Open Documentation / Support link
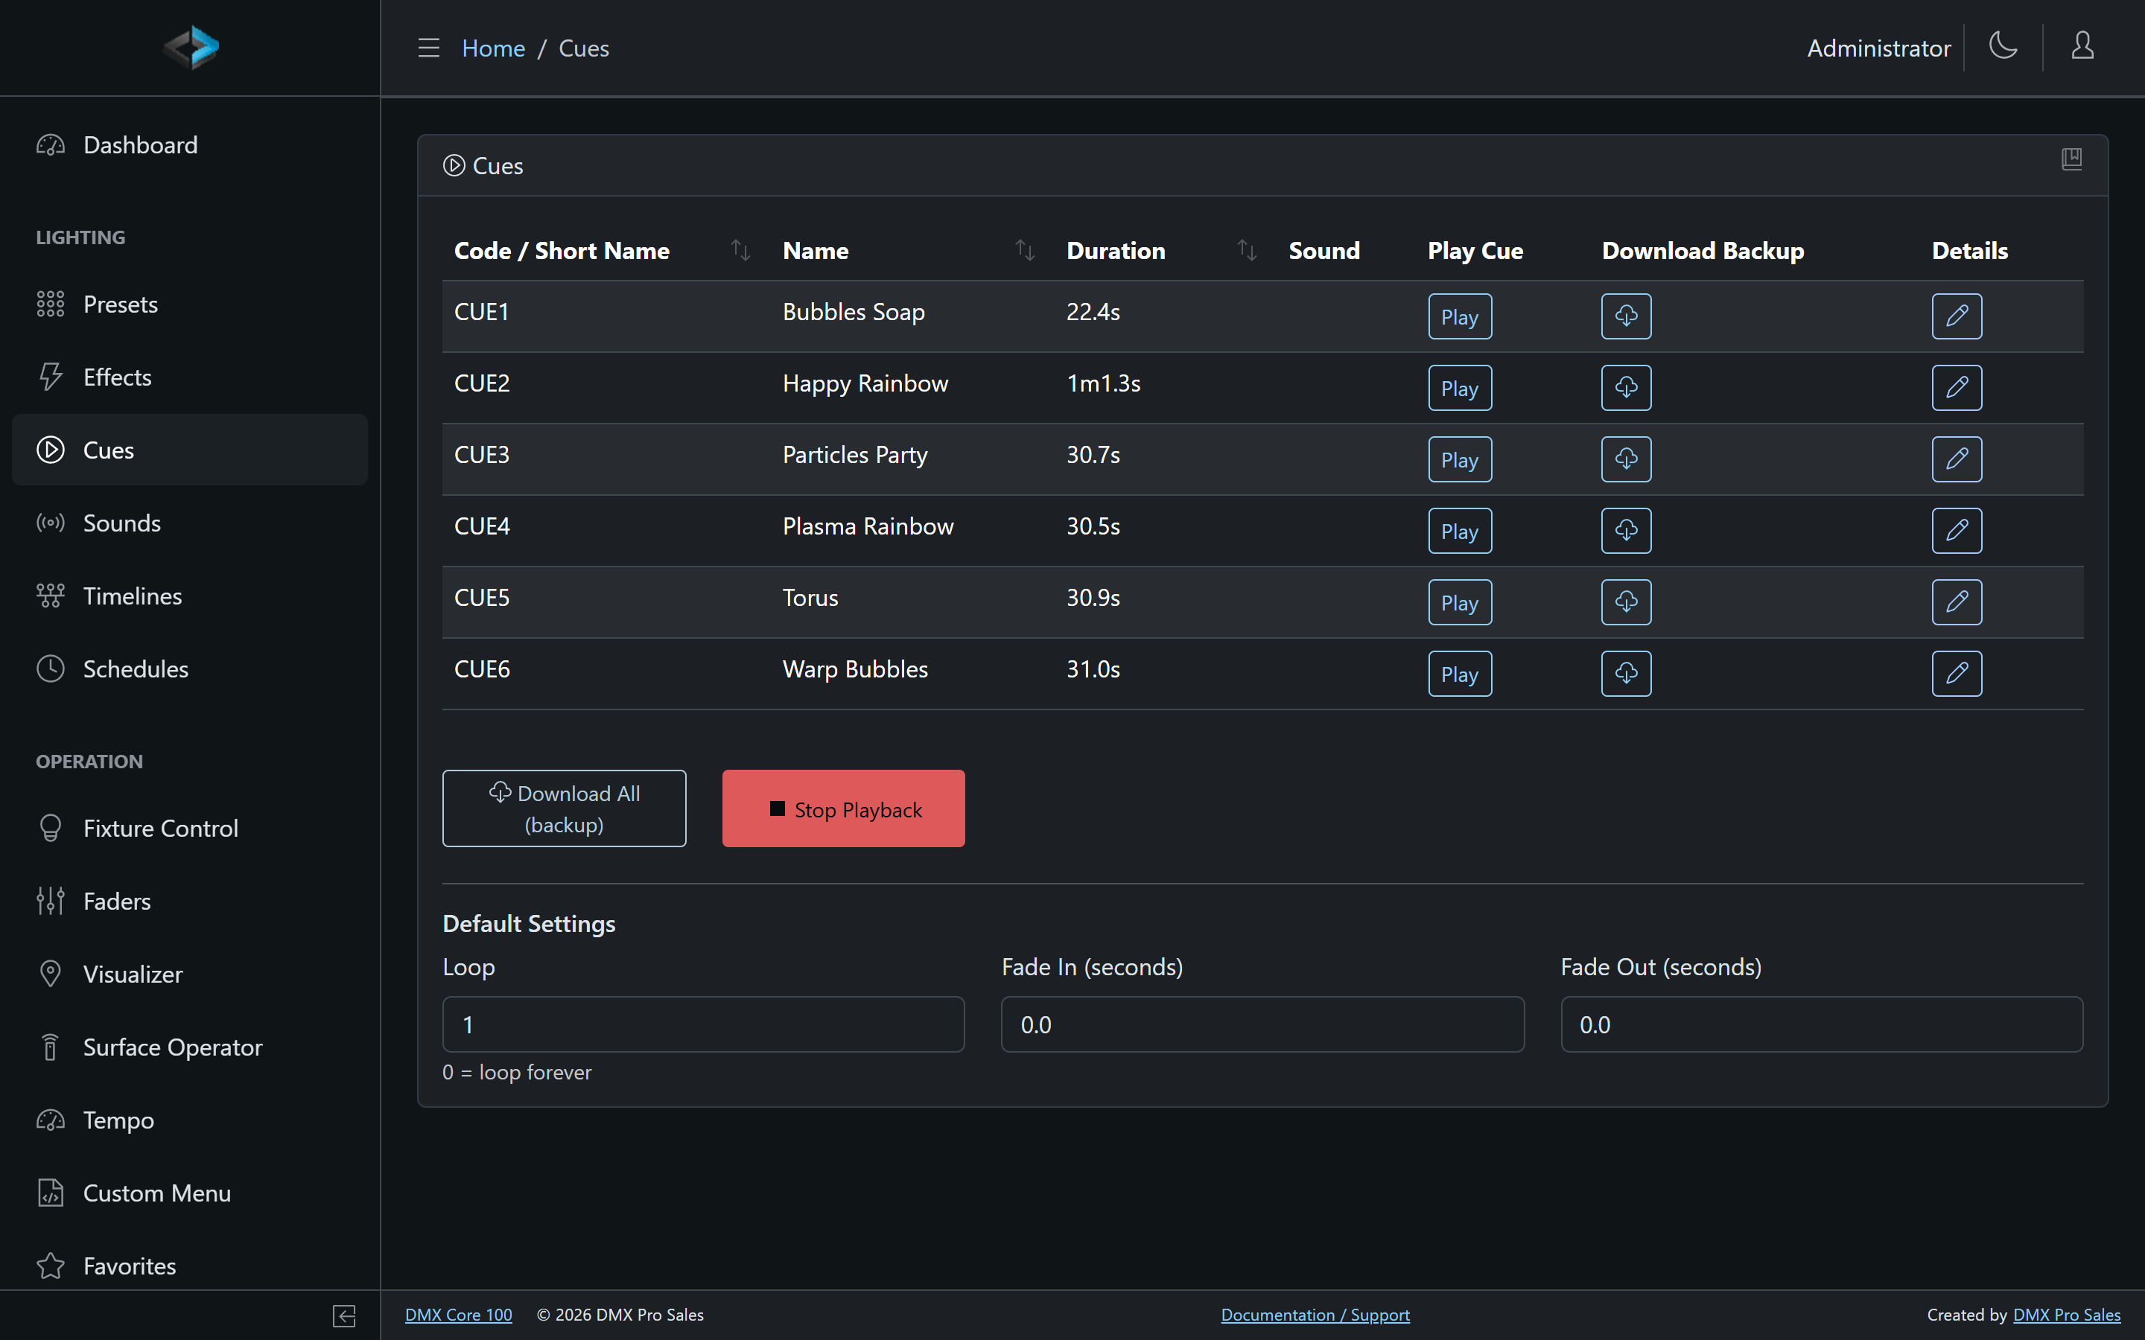Viewport: 2145px width, 1340px height. tap(1315, 1315)
